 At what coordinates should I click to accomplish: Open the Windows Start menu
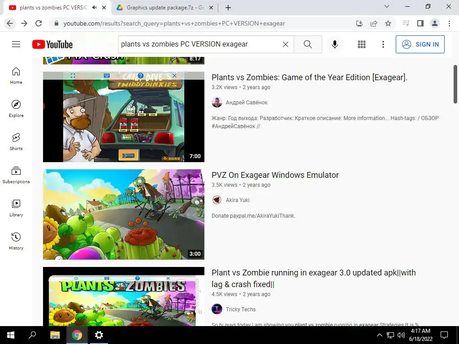(11, 335)
